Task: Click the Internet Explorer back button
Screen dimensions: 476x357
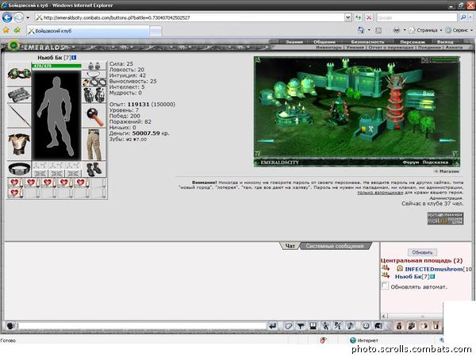Action: point(7,17)
